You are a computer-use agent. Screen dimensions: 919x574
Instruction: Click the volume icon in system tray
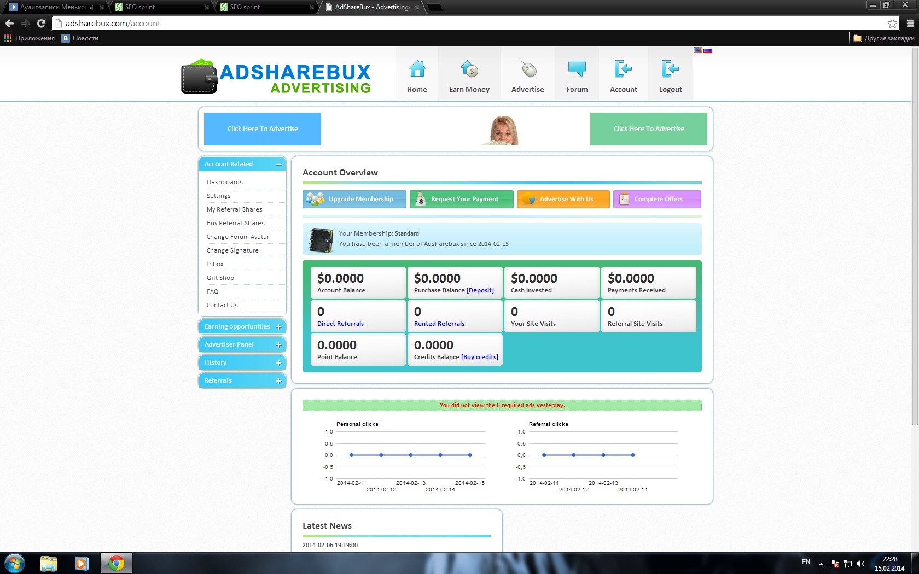tap(860, 564)
